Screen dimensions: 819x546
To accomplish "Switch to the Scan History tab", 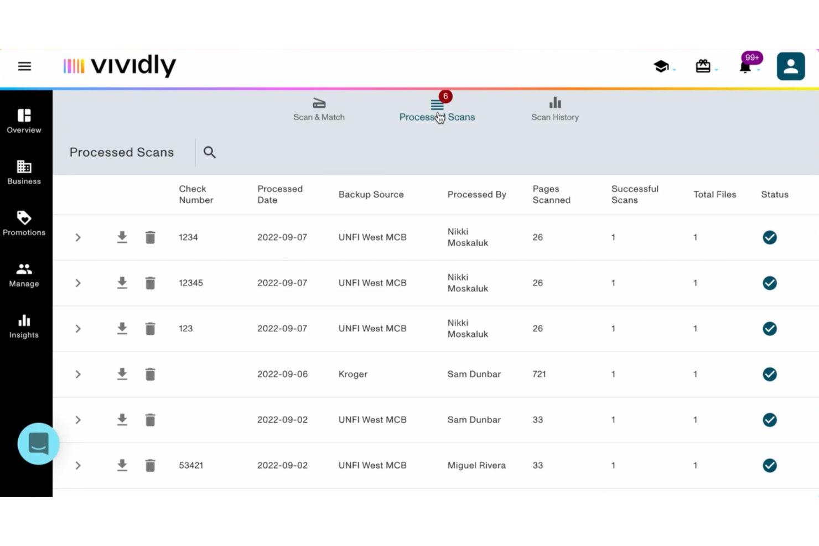I will click(x=555, y=110).
